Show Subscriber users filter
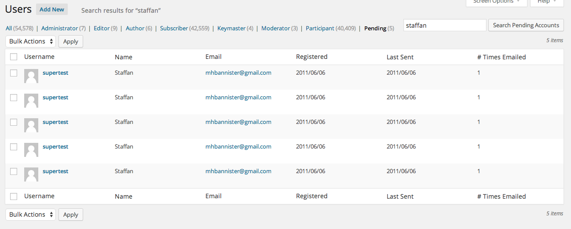The width and height of the screenshot is (571, 229). [x=174, y=28]
